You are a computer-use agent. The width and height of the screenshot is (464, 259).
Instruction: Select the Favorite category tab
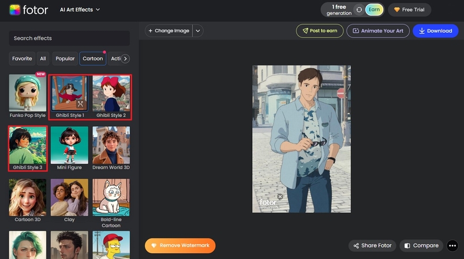coord(22,58)
